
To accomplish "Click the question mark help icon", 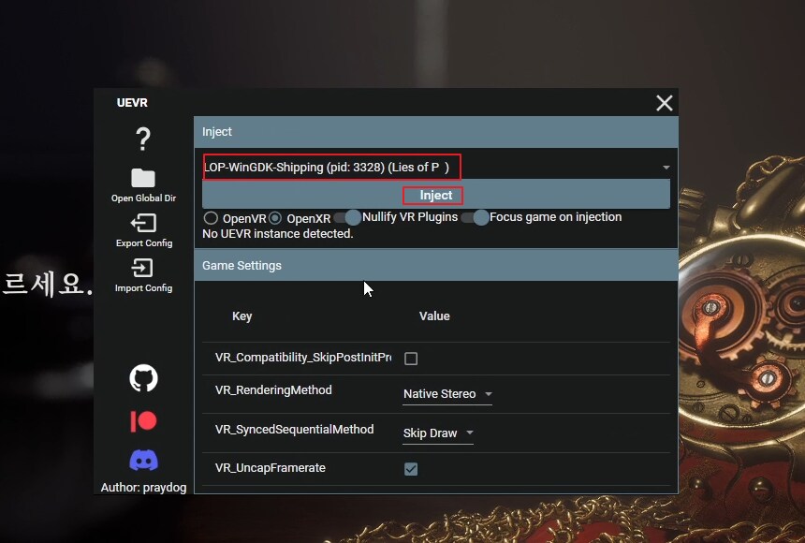I will [x=143, y=139].
